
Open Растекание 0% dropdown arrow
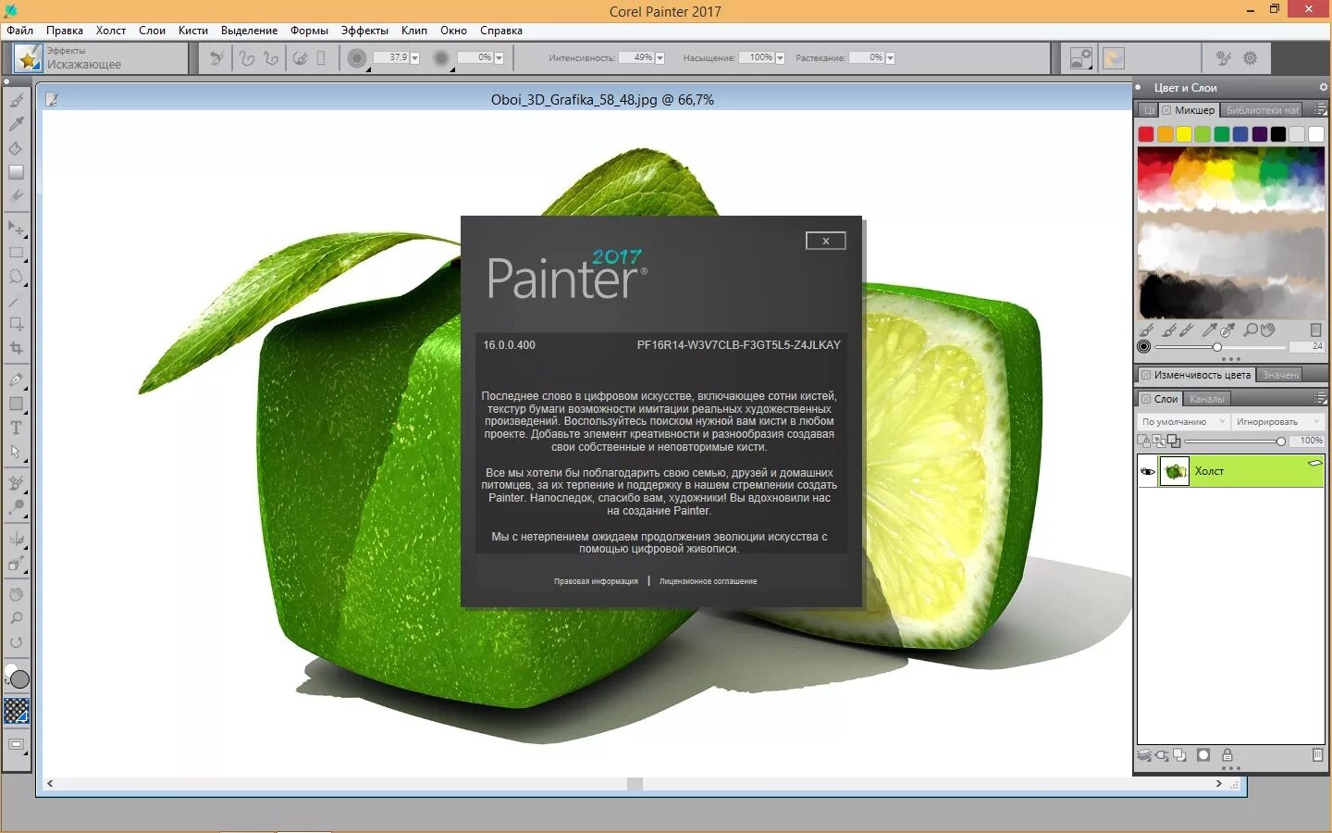[890, 58]
